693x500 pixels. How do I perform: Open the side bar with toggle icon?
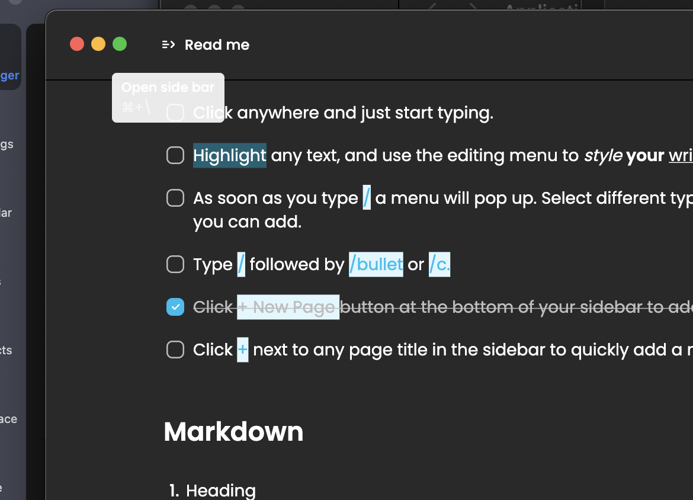click(x=168, y=44)
